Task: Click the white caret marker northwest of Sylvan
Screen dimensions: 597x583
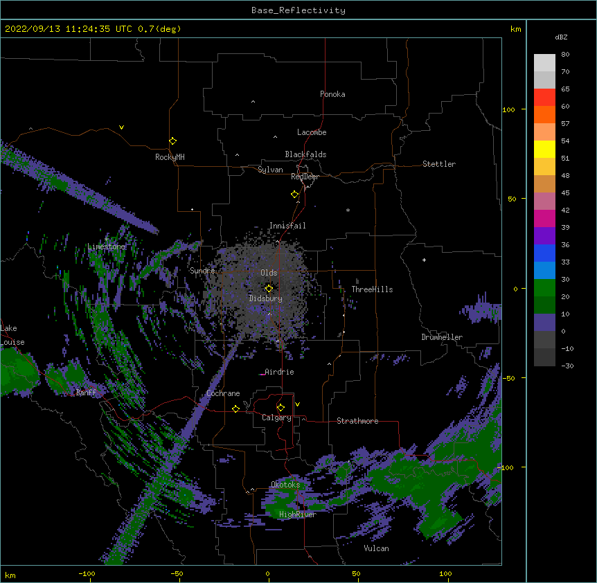Action: coord(237,155)
